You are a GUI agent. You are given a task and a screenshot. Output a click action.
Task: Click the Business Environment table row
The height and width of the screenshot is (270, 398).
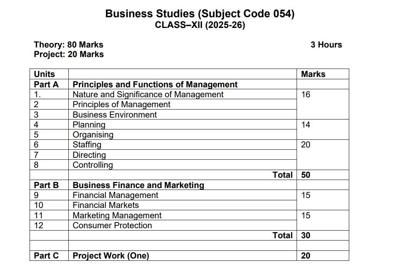115,115
